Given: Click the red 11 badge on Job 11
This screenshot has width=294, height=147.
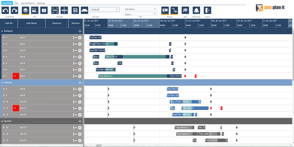Looking at the screenshot, I should (16, 108).
